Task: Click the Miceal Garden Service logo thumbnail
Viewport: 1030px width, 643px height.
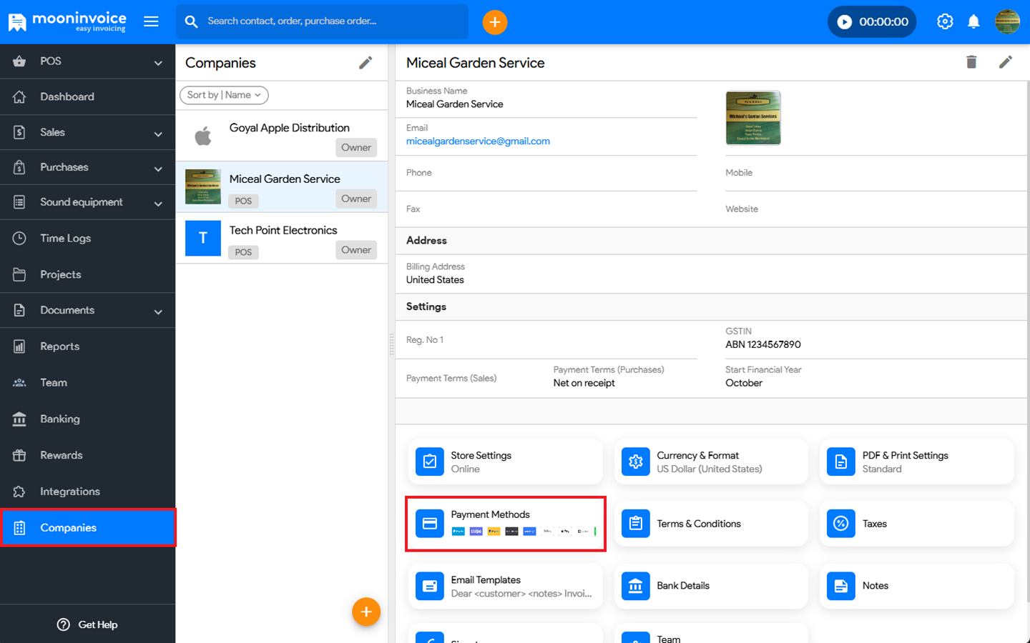Action: [x=753, y=118]
